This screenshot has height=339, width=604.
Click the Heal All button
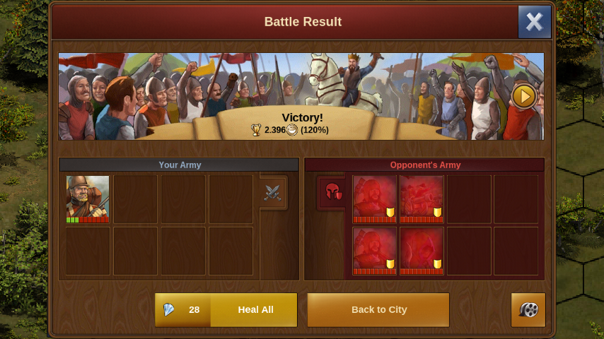226,310
